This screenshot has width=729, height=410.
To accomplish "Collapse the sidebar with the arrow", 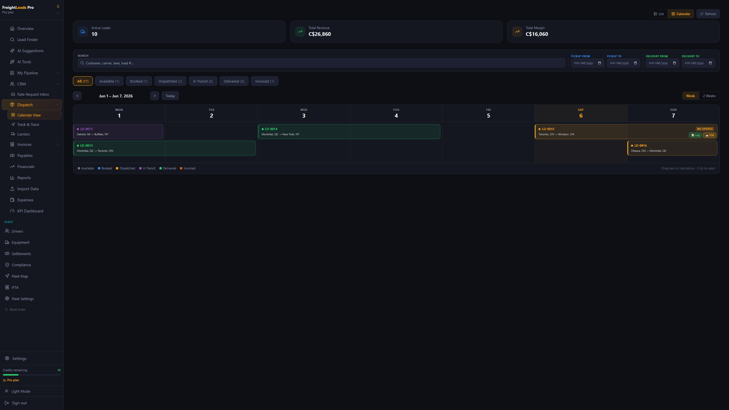I will [x=58, y=13].
